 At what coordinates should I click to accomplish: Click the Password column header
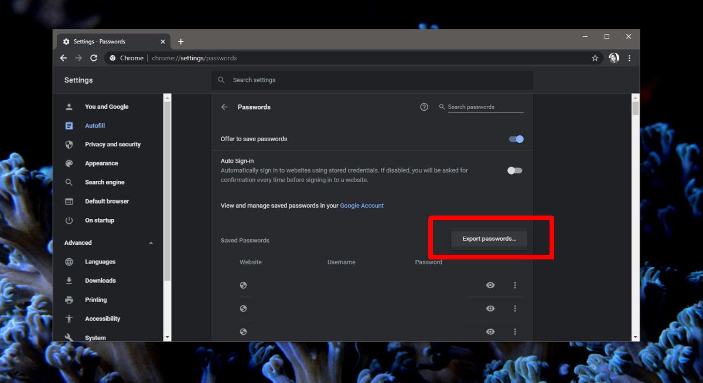[x=429, y=262]
